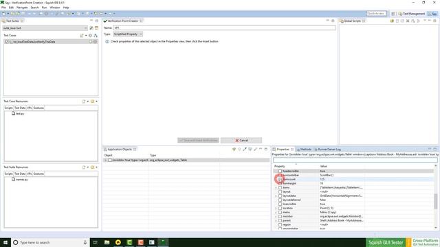Image resolution: width=440 pixels, height=247 pixels.
Task: Tick the layout property checkbox
Action: pos(280,192)
